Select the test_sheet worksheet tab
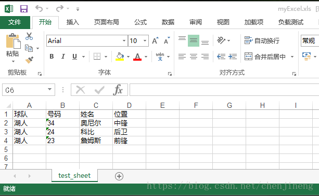 pyautogui.click(x=74, y=176)
